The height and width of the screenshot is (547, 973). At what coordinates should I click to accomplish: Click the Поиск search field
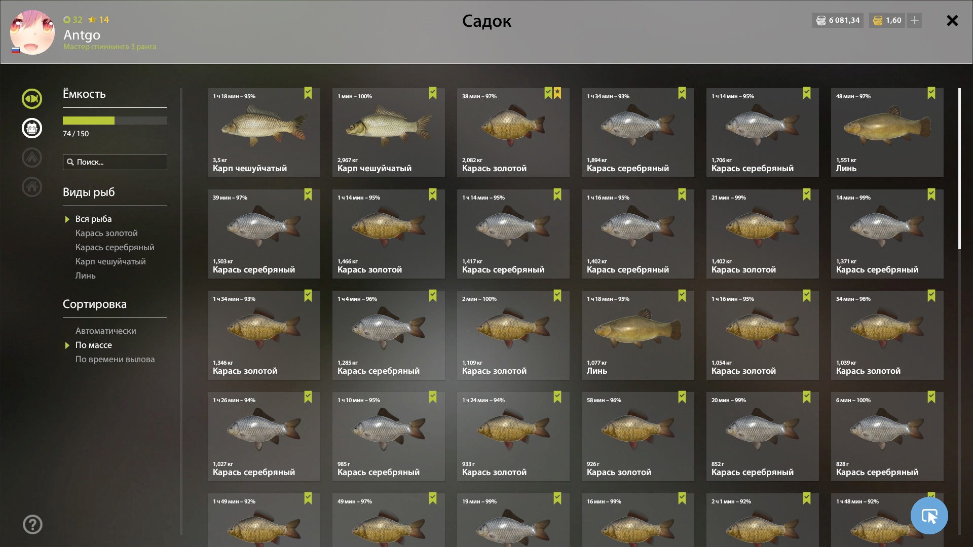(115, 162)
